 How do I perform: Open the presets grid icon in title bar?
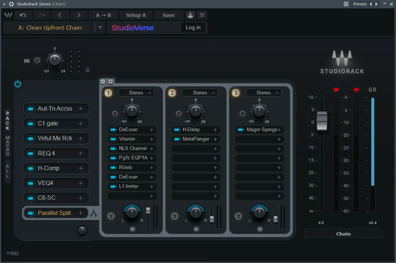click(x=346, y=4)
